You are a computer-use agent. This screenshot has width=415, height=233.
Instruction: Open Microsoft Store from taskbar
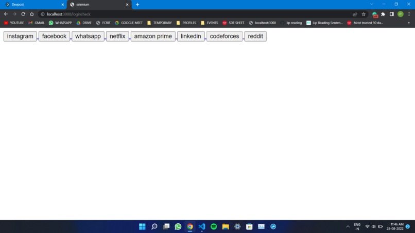pos(249,227)
